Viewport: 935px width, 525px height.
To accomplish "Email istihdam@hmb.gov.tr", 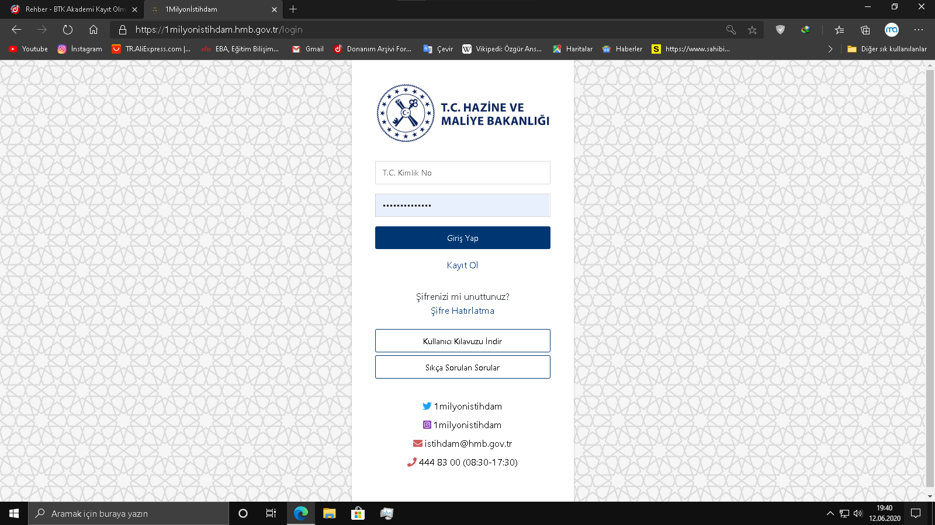I will click(x=462, y=443).
